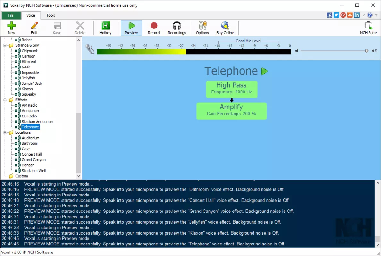This screenshot has width=381, height=256.
Task: Select the Telephone voice in tree
Action: coord(30,127)
